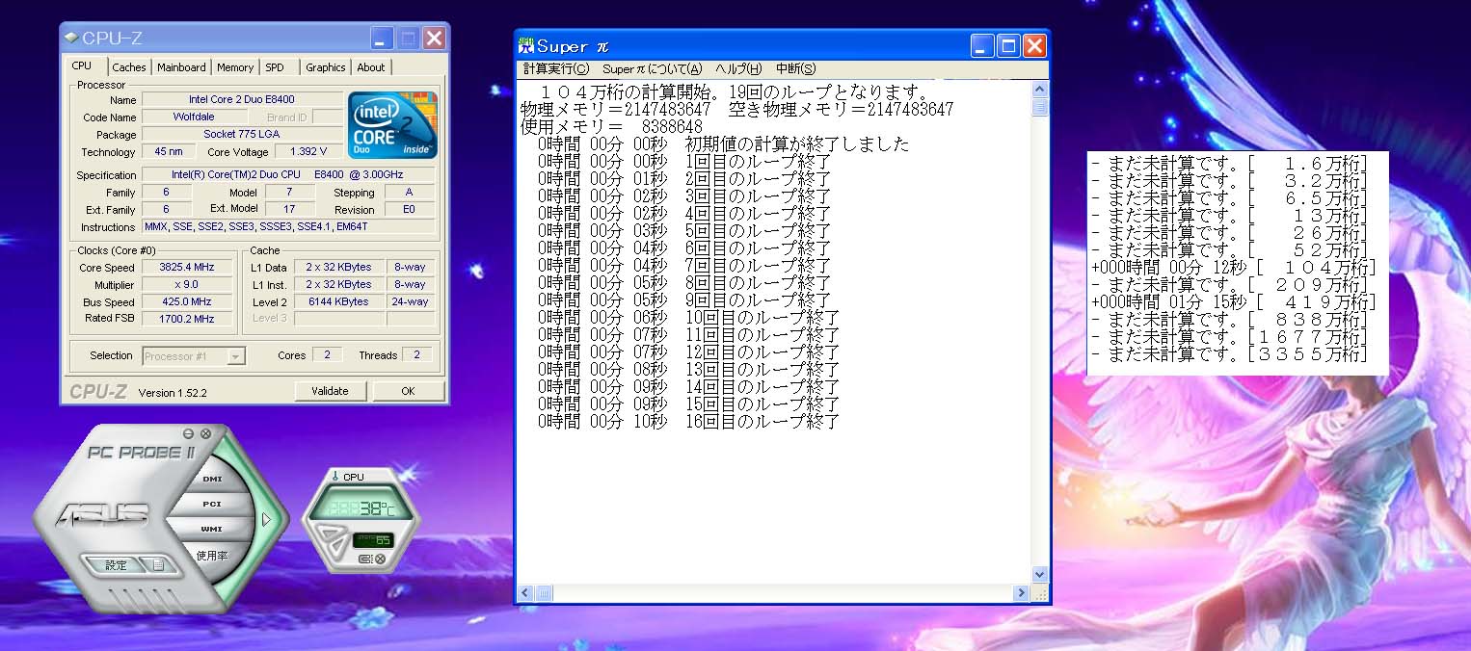Click the Package value Socket 775 LGA
The image size is (1471, 651).
pos(242,135)
